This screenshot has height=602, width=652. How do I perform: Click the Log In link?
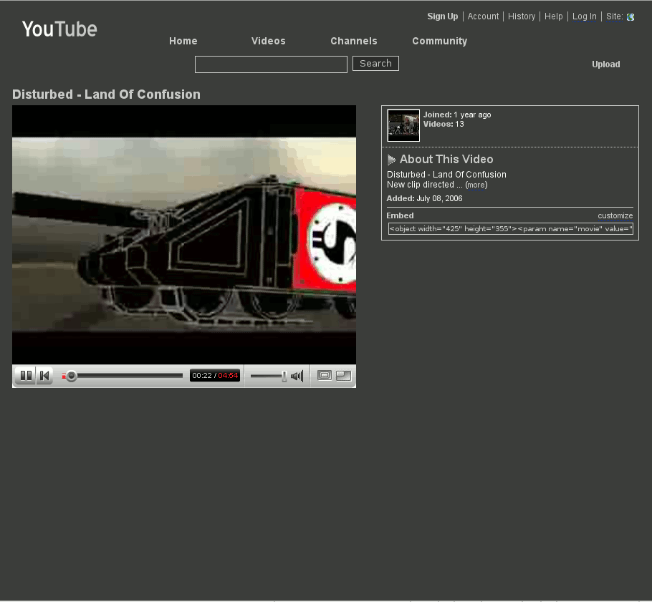(584, 16)
